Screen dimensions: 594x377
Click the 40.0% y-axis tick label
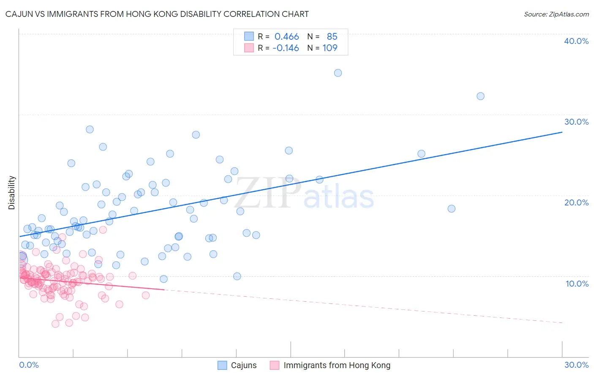(576, 41)
